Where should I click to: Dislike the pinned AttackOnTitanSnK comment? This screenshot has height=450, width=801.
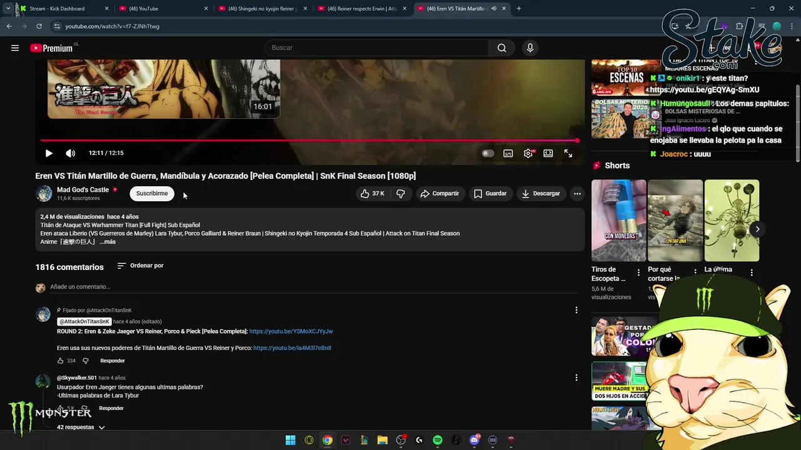coord(86,361)
